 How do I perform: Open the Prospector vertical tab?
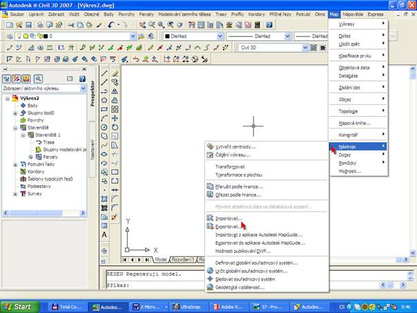(93, 93)
